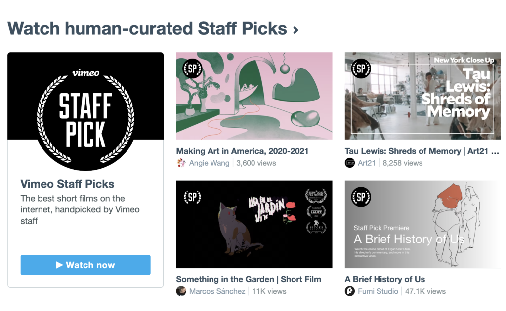Click SP badge on Something in the Garden thumbnail

(x=193, y=197)
